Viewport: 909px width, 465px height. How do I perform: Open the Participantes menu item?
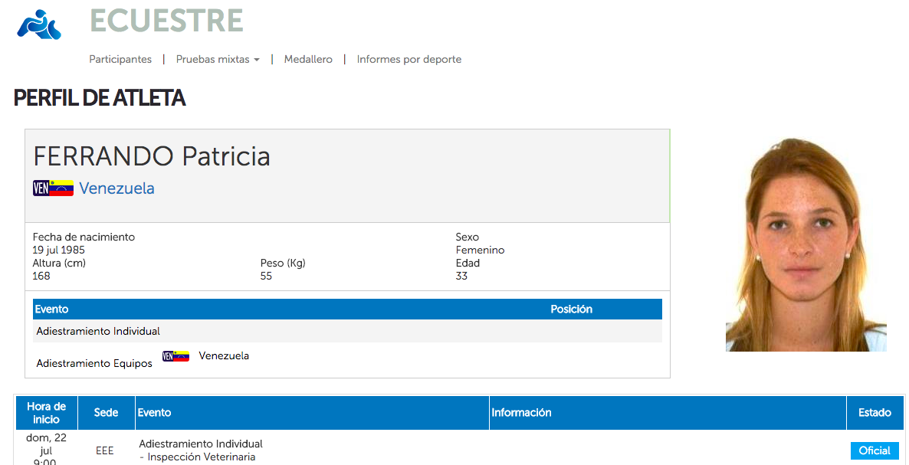120,59
